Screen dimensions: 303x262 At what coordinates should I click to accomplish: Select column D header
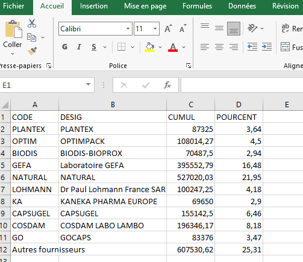click(x=239, y=105)
